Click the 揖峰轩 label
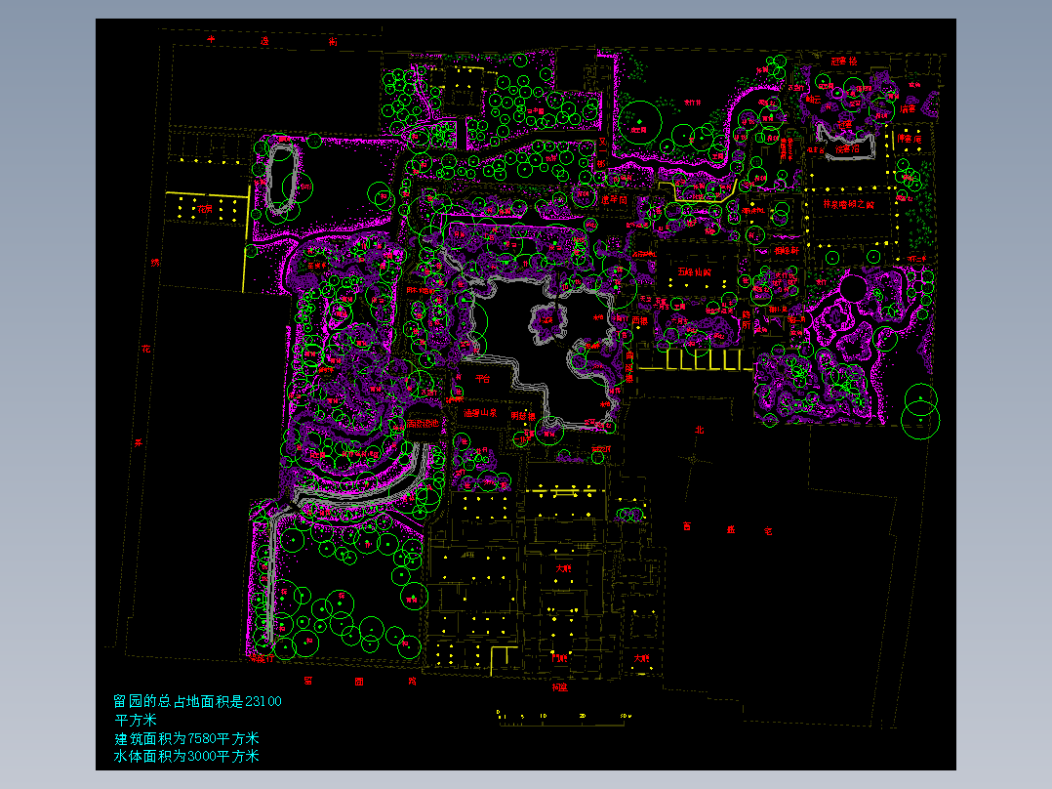The width and height of the screenshot is (1052, 789). [787, 250]
